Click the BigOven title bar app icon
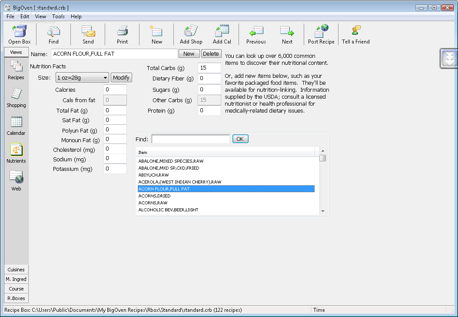This screenshot has width=458, height=317. click(7, 7)
